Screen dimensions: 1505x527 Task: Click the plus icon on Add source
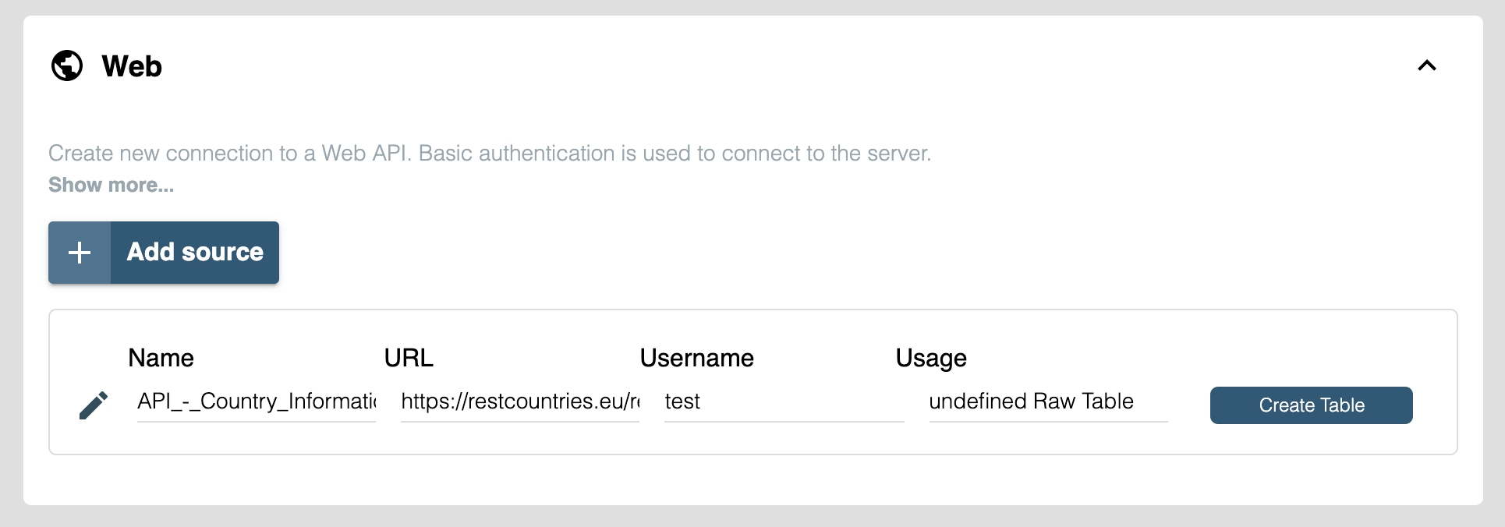coord(80,253)
